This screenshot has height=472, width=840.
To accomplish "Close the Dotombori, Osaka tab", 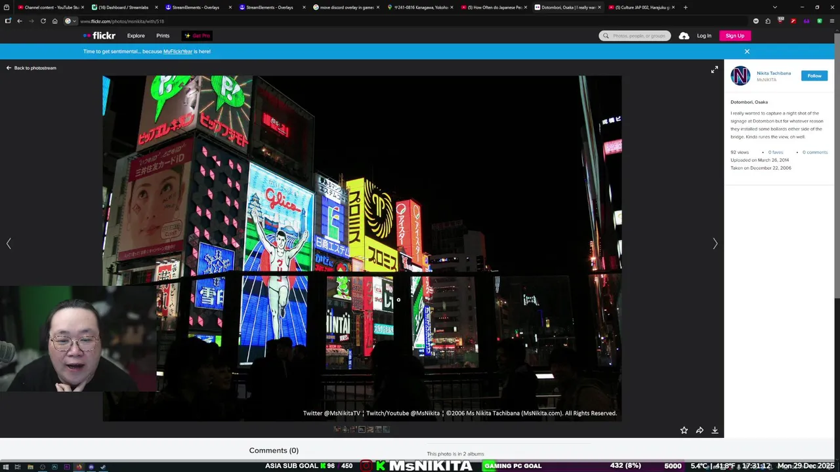I will 599,7.
